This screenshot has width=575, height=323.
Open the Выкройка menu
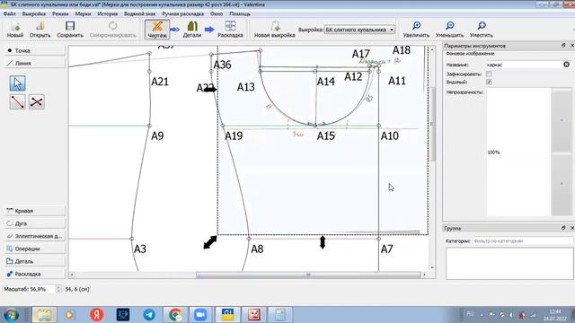tap(34, 13)
